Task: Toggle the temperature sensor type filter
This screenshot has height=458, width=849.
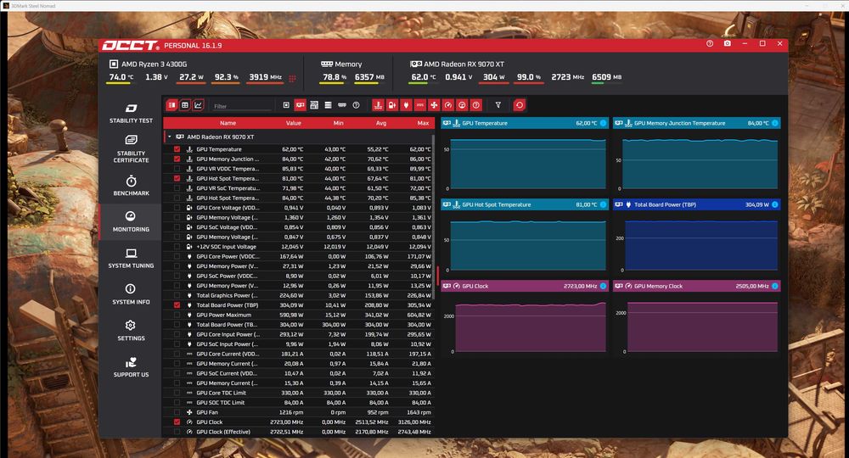Action: coord(378,105)
